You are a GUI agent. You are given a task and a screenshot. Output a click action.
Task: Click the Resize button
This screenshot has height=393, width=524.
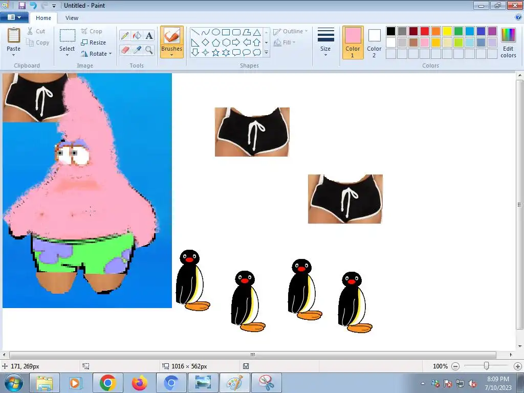click(x=93, y=42)
